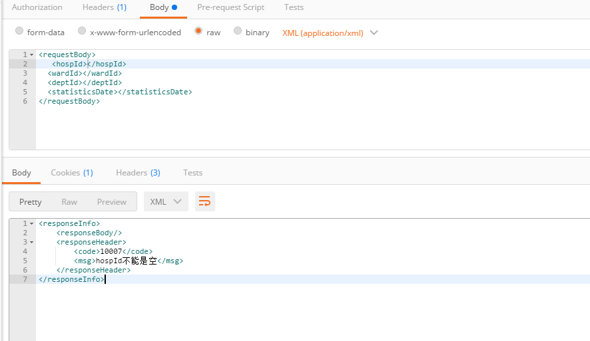This screenshot has width=590, height=341.
Task: Click inside the hospId tag in request body
Action: pos(89,64)
